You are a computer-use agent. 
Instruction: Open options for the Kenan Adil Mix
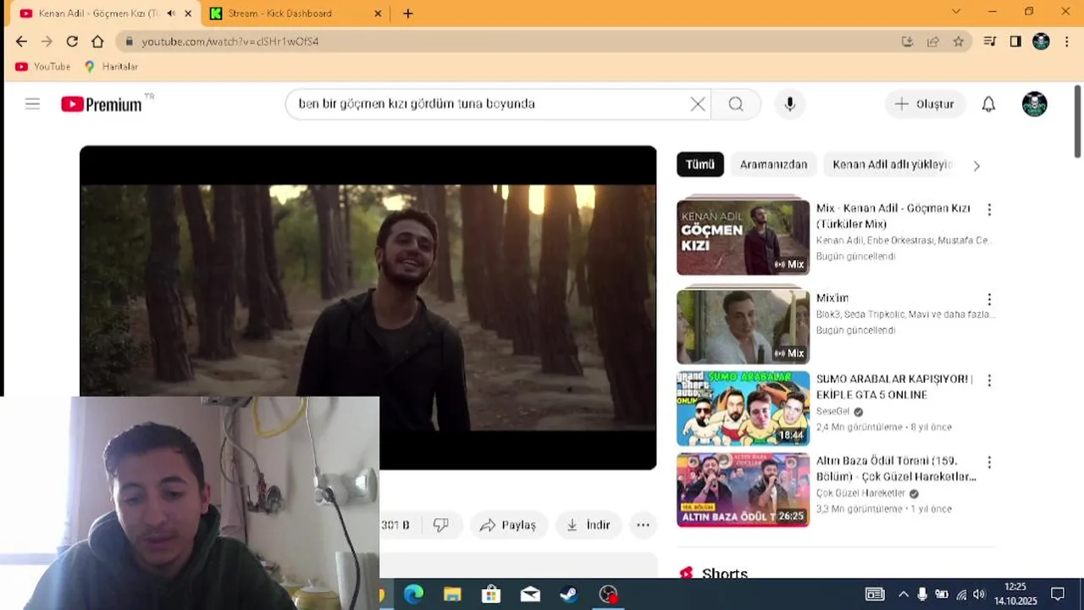point(988,209)
